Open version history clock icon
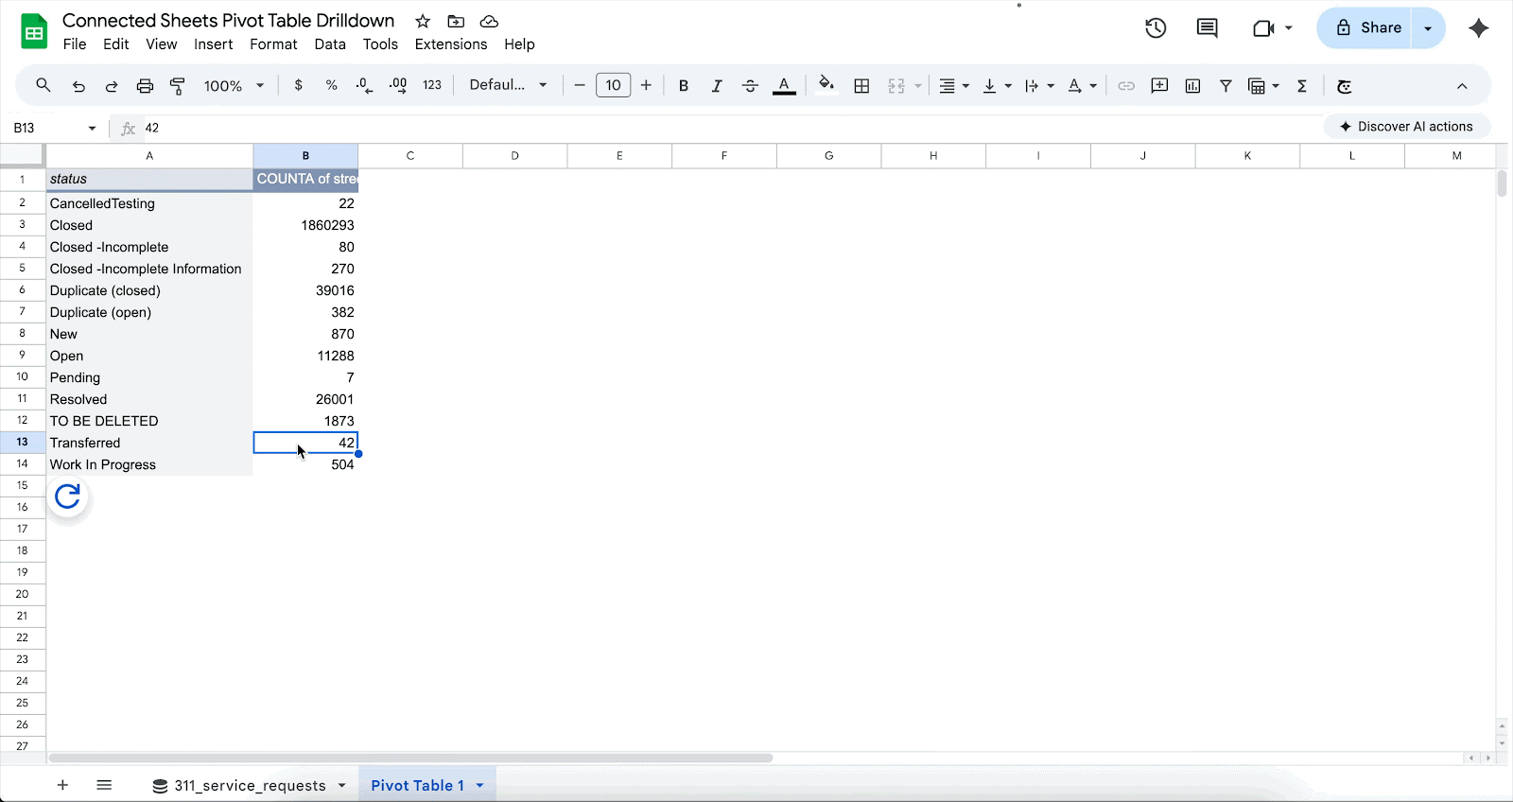The image size is (1513, 802). click(1156, 28)
